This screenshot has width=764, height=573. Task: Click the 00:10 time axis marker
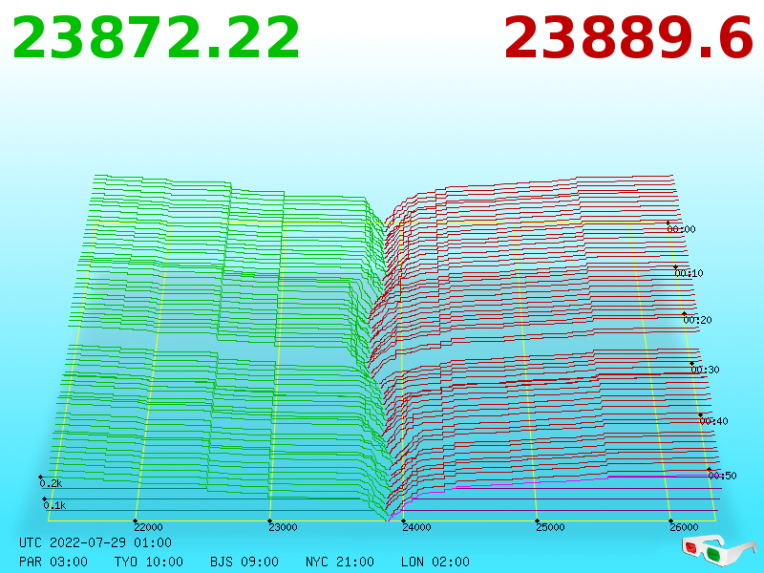point(689,273)
